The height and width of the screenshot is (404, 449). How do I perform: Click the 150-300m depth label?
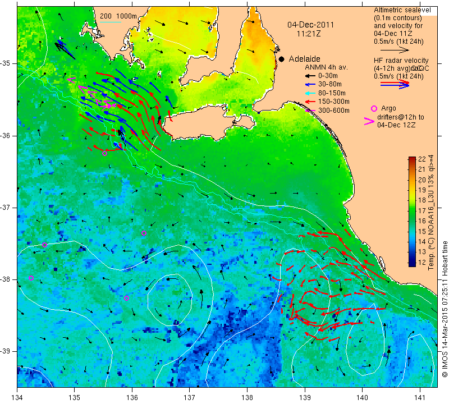click(x=334, y=102)
